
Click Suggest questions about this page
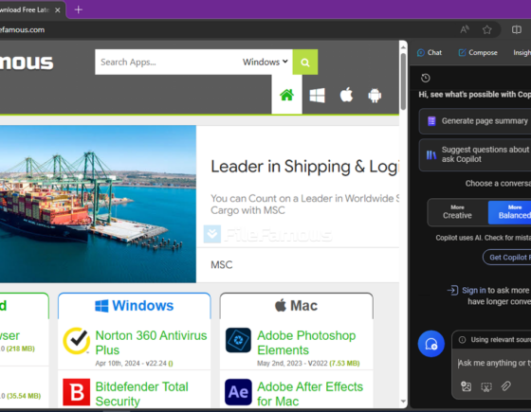pos(475,154)
